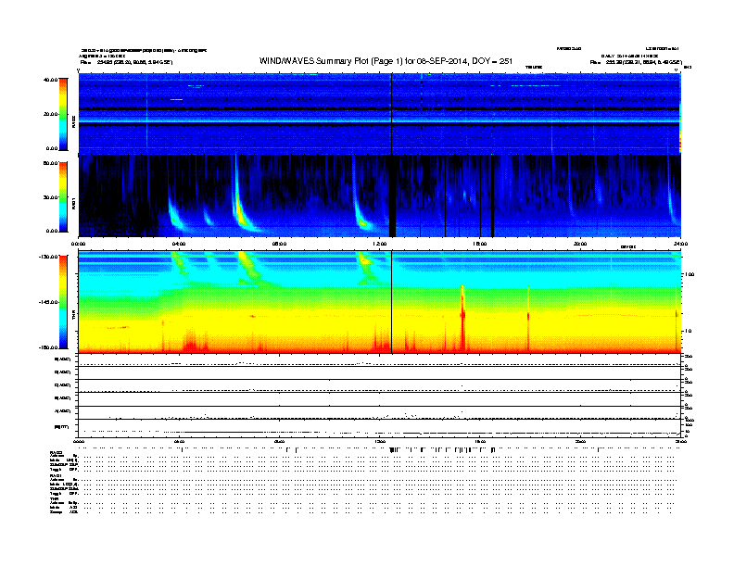The image size is (734, 567).
Task: Click the tall red spike before 16:00 in TNR panel
Action: tap(463, 318)
